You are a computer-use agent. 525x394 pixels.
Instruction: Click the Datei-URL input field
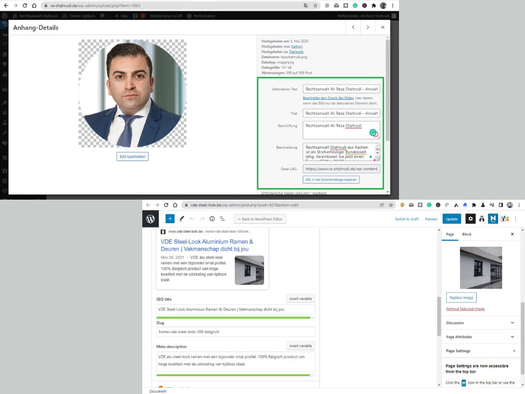(342, 169)
